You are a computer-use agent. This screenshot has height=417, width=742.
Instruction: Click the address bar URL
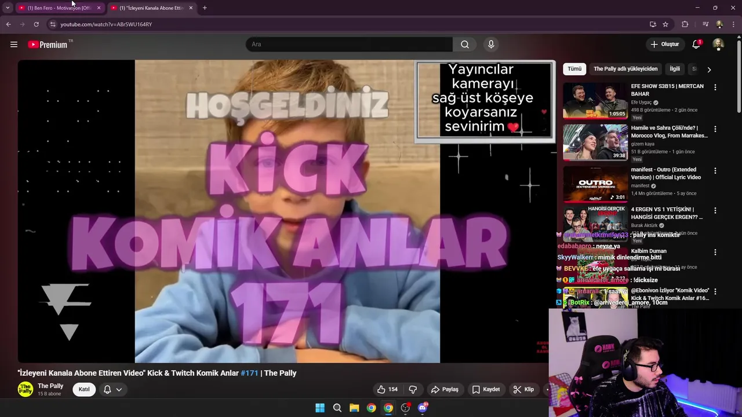106,24
